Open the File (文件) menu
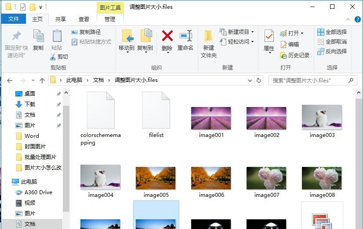This screenshot has width=363, height=229. tap(14, 19)
